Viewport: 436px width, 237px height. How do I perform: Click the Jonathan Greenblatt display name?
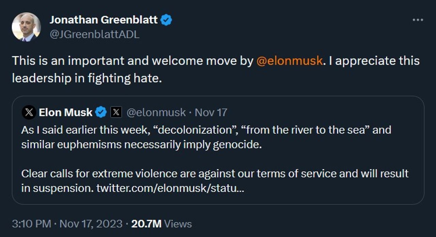click(103, 20)
